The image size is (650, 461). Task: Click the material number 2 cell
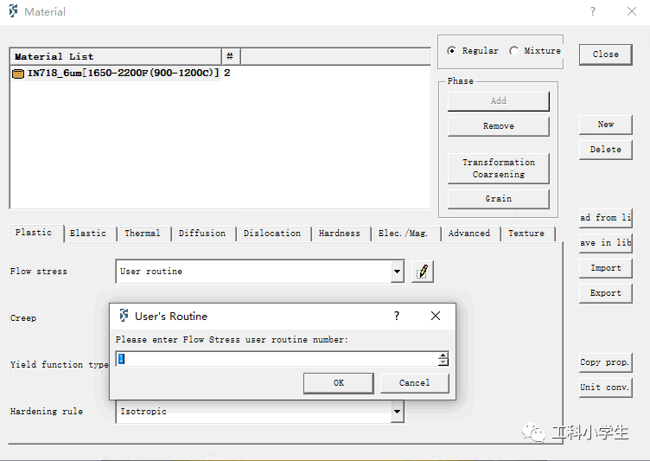pyautogui.click(x=227, y=73)
